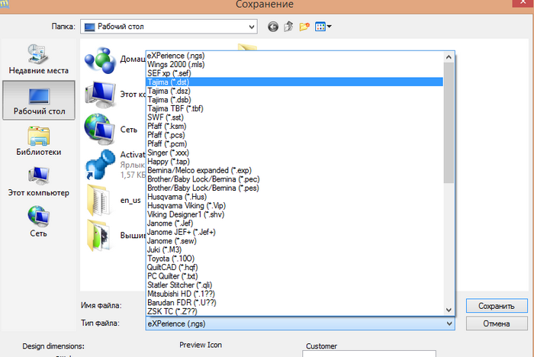Viewport: 534px width, 357px height.
Task: Choose Barudan FDR (*.U??) format
Action: point(294,303)
